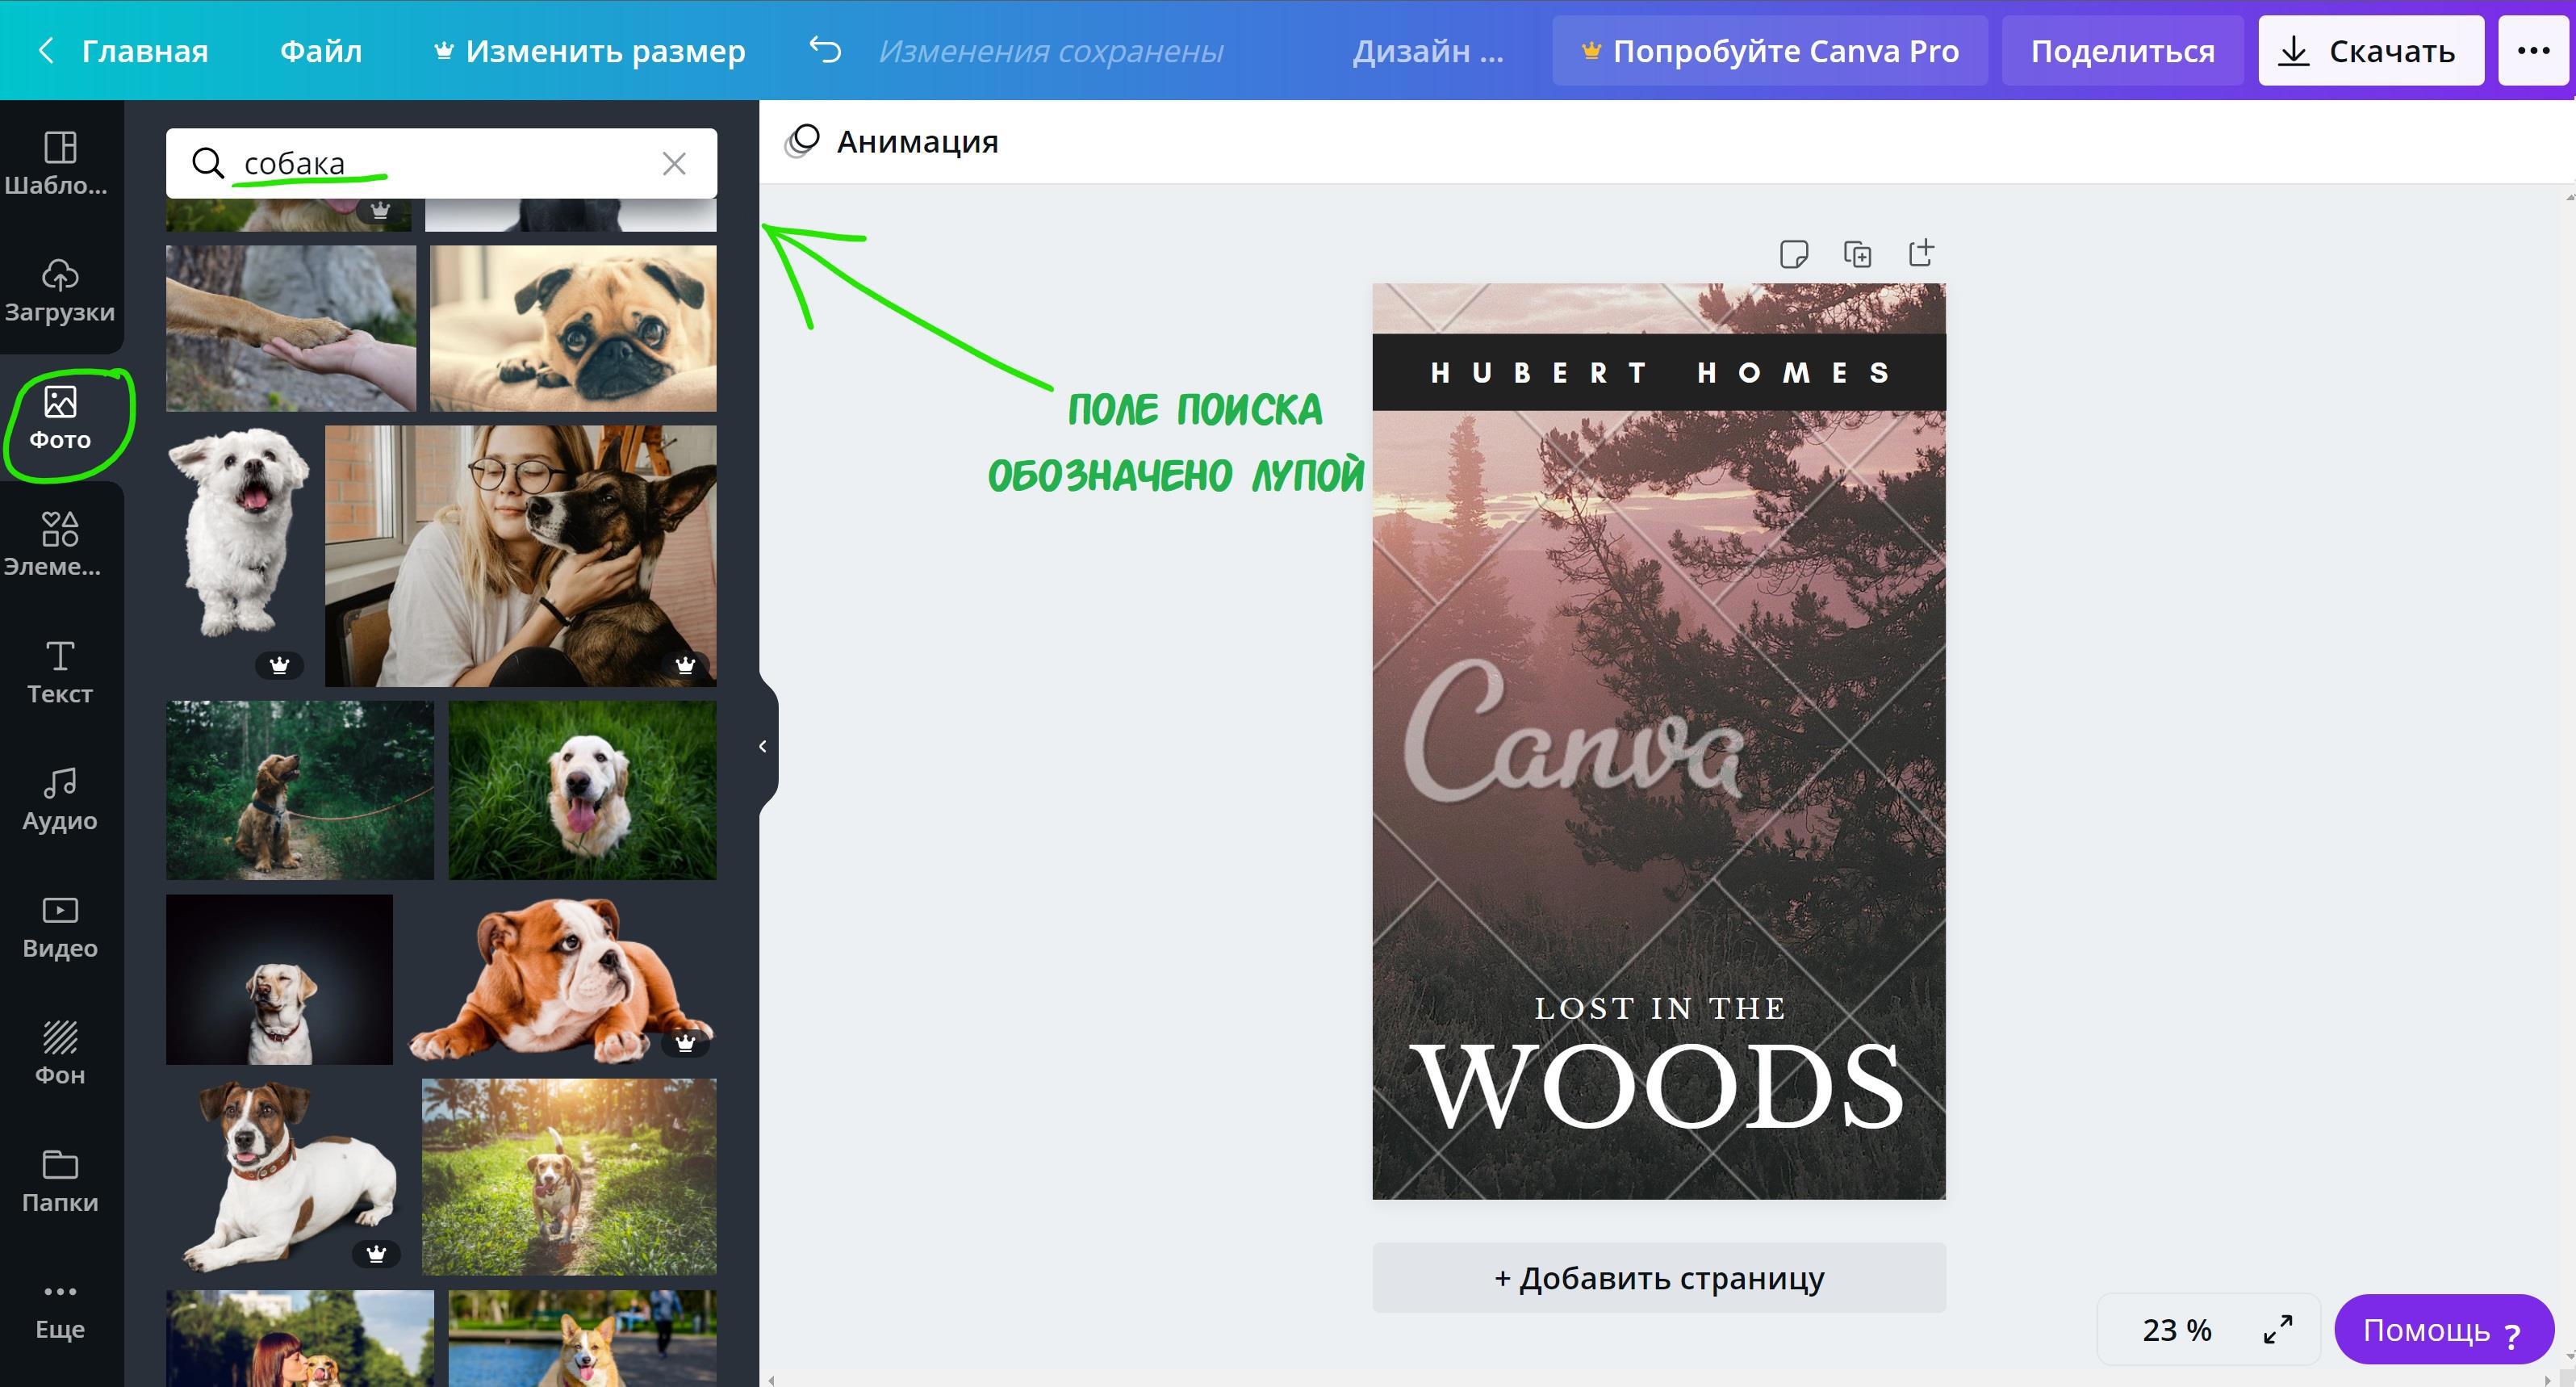This screenshot has width=2576, height=1387.
Task: Open the Текст text tool panel
Action: point(59,672)
